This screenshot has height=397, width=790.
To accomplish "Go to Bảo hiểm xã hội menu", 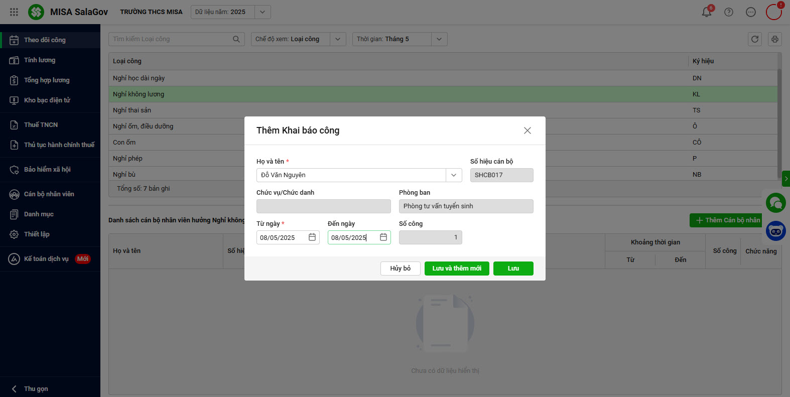I will tap(47, 170).
